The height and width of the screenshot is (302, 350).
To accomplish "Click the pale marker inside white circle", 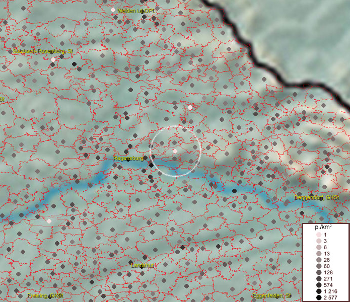I will pyautogui.click(x=175, y=151).
